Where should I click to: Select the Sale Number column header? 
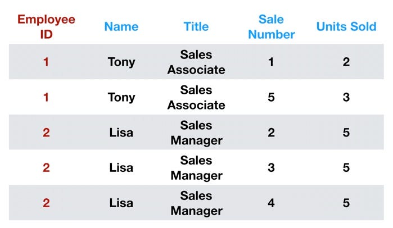pos(272,27)
